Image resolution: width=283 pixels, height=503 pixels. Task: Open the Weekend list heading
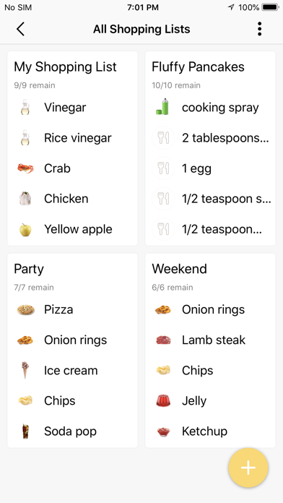pyautogui.click(x=179, y=269)
